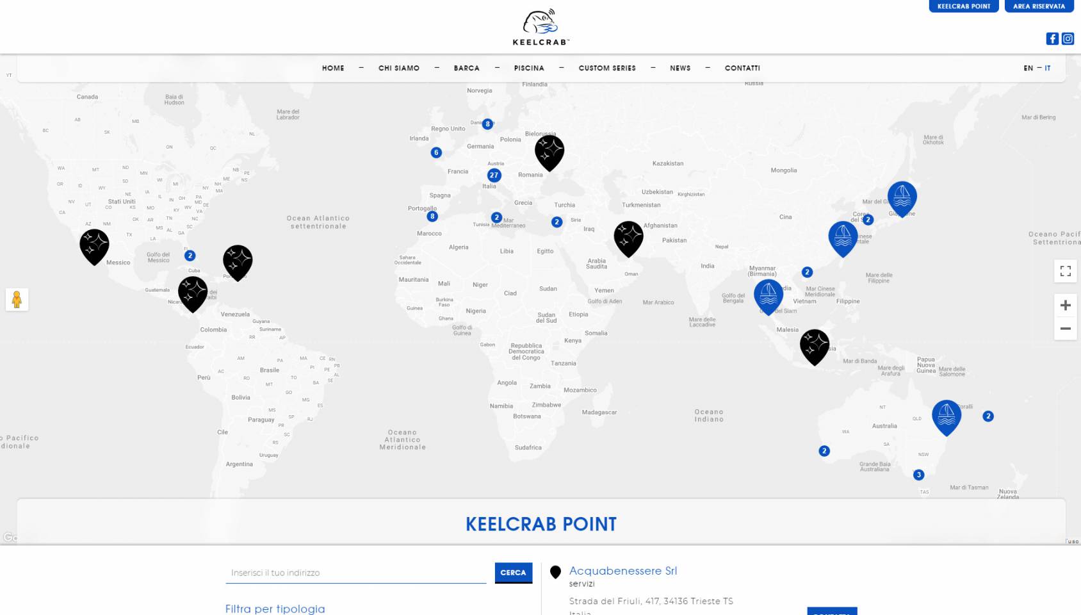Click the blue sailboat marker over Thailand
This screenshot has width=1081, height=615.
[x=768, y=297]
